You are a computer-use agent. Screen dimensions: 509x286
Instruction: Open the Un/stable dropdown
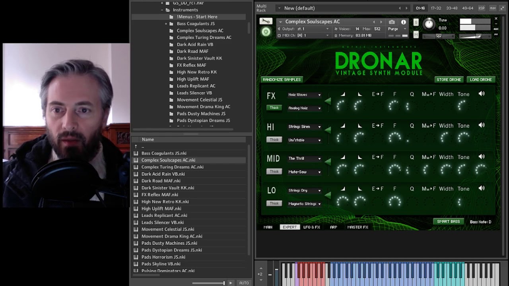tap(305, 140)
